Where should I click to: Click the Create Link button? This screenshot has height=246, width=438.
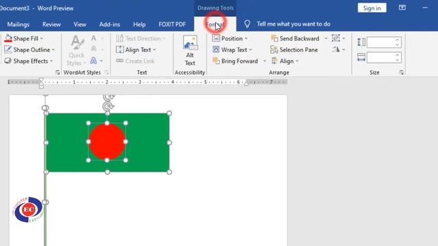click(136, 61)
